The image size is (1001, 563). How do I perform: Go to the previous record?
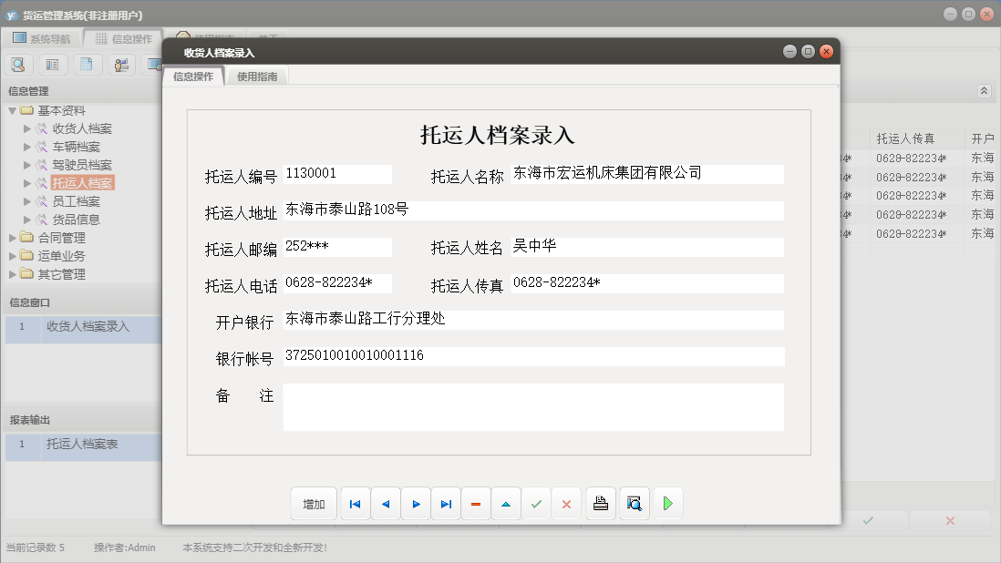pyautogui.click(x=386, y=504)
